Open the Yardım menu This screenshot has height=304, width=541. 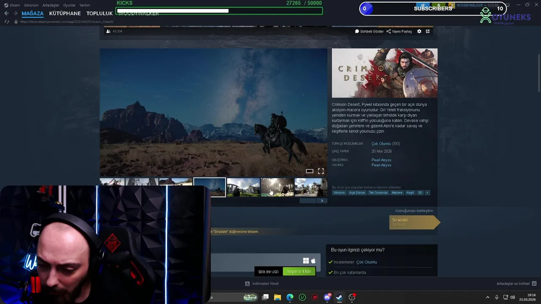(x=85, y=5)
